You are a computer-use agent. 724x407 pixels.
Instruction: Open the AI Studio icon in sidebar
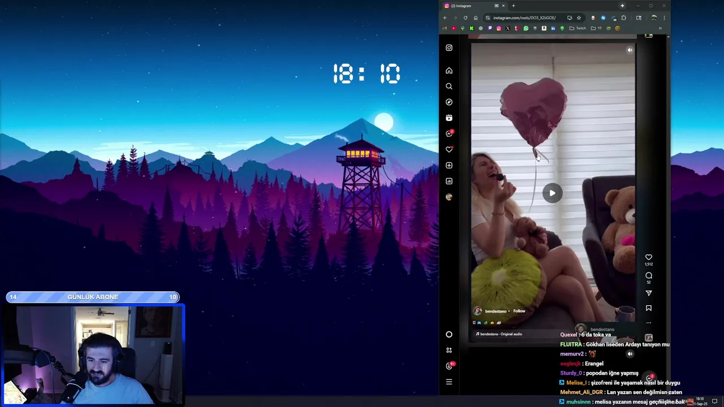[x=449, y=350]
